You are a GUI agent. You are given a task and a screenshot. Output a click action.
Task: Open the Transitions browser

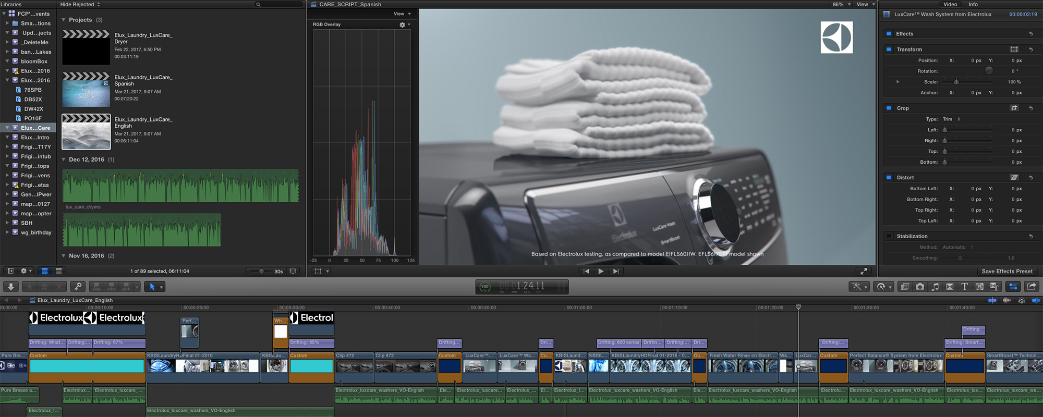[x=950, y=287]
